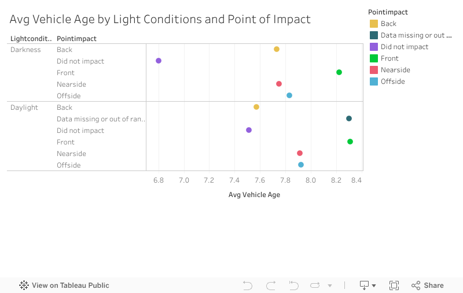
Task: Click the Undo arrow icon
Action: click(248, 285)
